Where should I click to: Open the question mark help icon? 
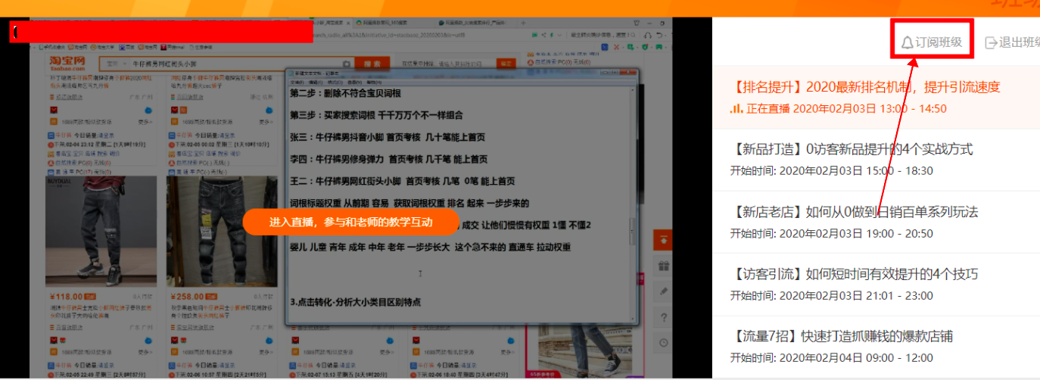pyautogui.click(x=664, y=316)
